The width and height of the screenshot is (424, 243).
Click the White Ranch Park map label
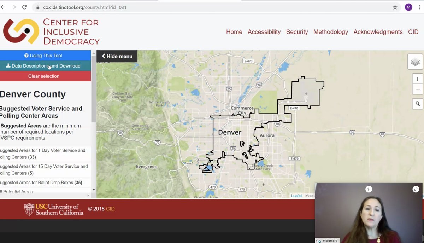pyautogui.click(x=159, y=104)
